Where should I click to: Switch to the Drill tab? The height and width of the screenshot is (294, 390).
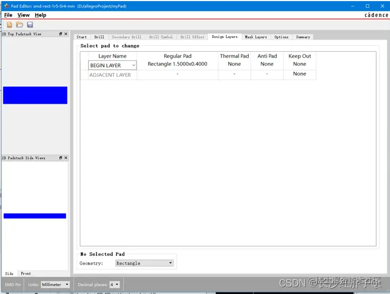click(99, 37)
